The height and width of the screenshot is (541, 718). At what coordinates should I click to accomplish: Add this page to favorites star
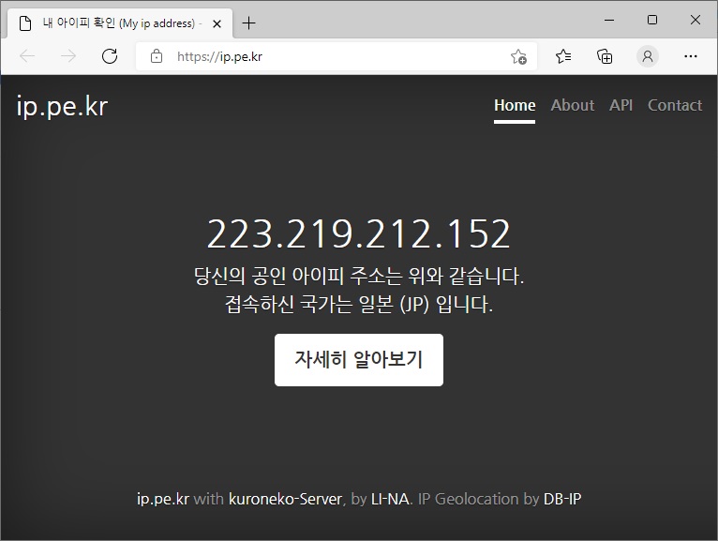pos(518,56)
